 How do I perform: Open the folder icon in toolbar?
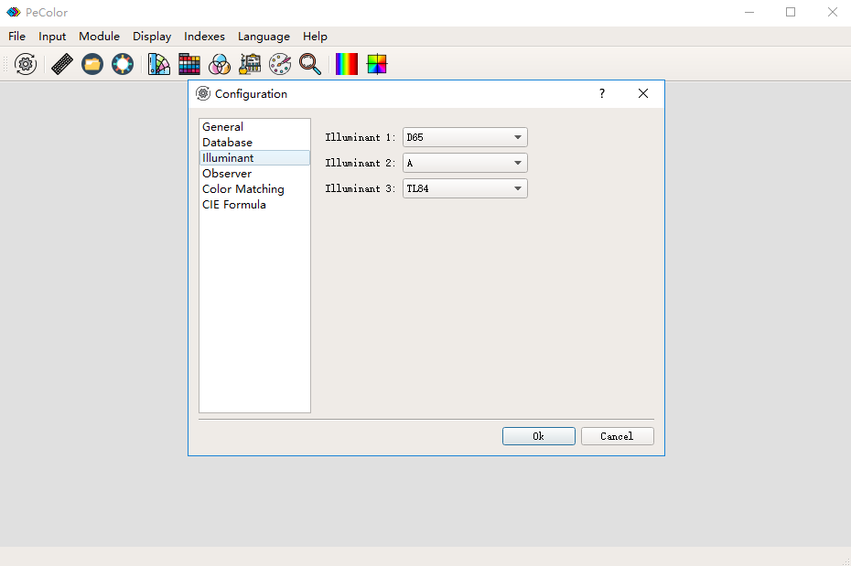click(x=92, y=64)
